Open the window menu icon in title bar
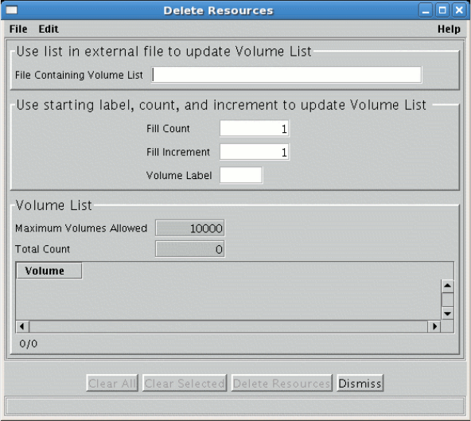The height and width of the screenshot is (421, 471). coord(12,10)
